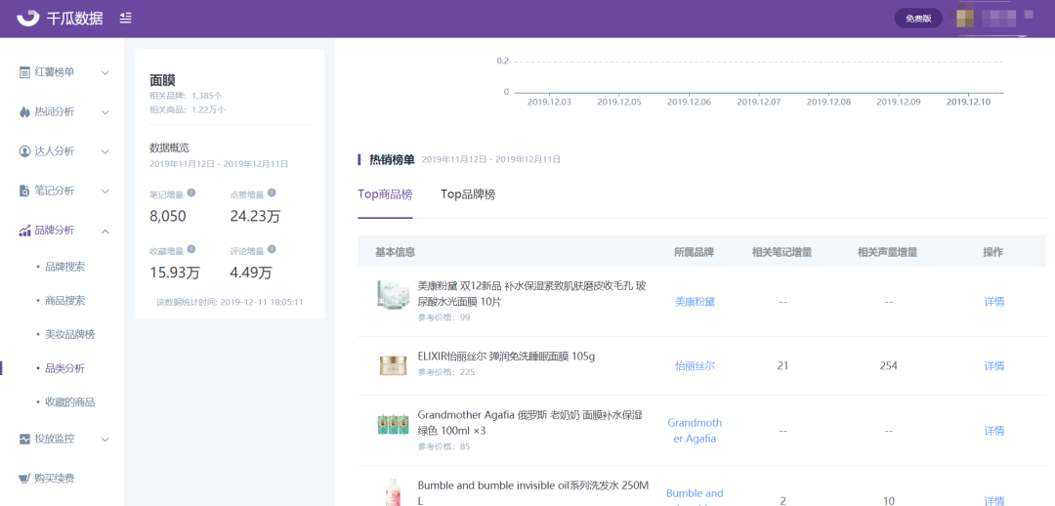Click the 热词分析 flame icon
The image size is (1055, 506).
point(24,111)
